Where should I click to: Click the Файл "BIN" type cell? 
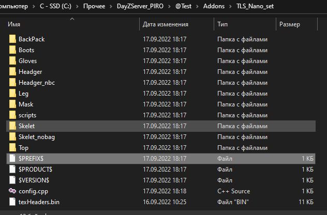(233, 202)
